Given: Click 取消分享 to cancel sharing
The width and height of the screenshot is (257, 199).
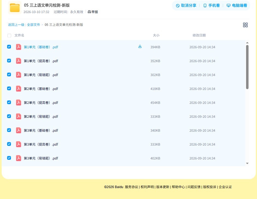Looking at the screenshot, I should pyautogui.click(x=186, y=5).
